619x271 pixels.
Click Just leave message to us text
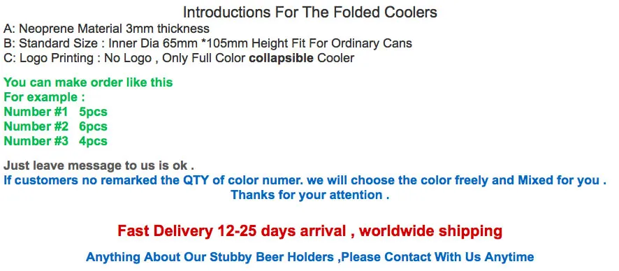(x=99, y=166)
